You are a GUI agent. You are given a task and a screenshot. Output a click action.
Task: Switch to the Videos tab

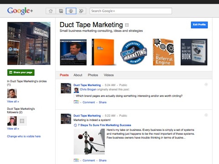pyautogui.click(x=109, y=75)
